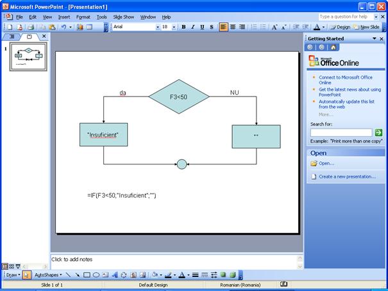Toggle Underline formatting button
The image size is (388, 291).
[x=203, y=27]
